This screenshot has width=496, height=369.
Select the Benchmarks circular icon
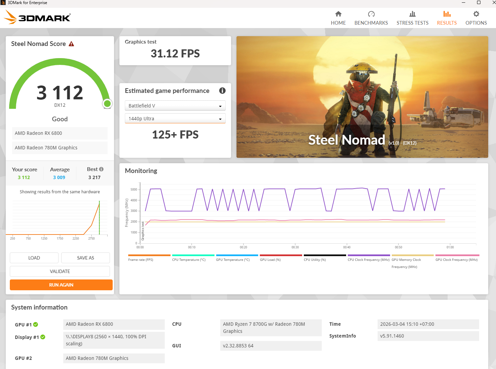point(371,14)
